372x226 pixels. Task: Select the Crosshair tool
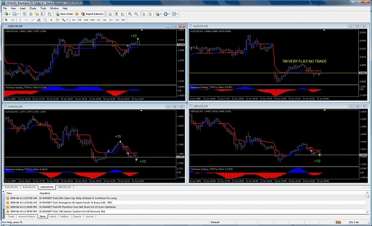pyautogui.click(x=12, y=20)
